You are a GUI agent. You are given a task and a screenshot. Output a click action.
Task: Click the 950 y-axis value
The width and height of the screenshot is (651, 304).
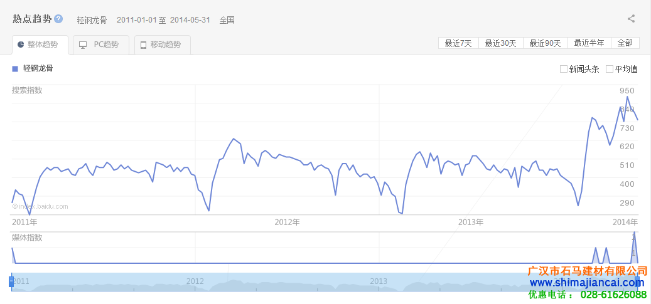(x=627, y=91)
